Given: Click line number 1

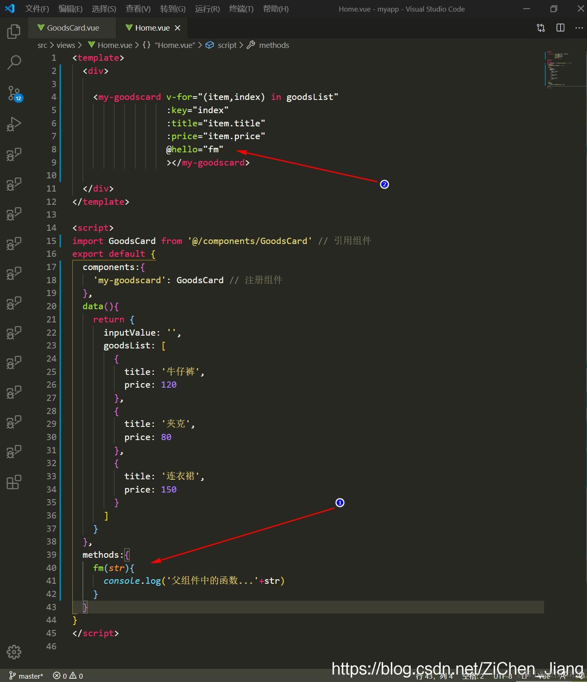Looking at the screenshot, I should pyautogui.click(x=54, y=58).
